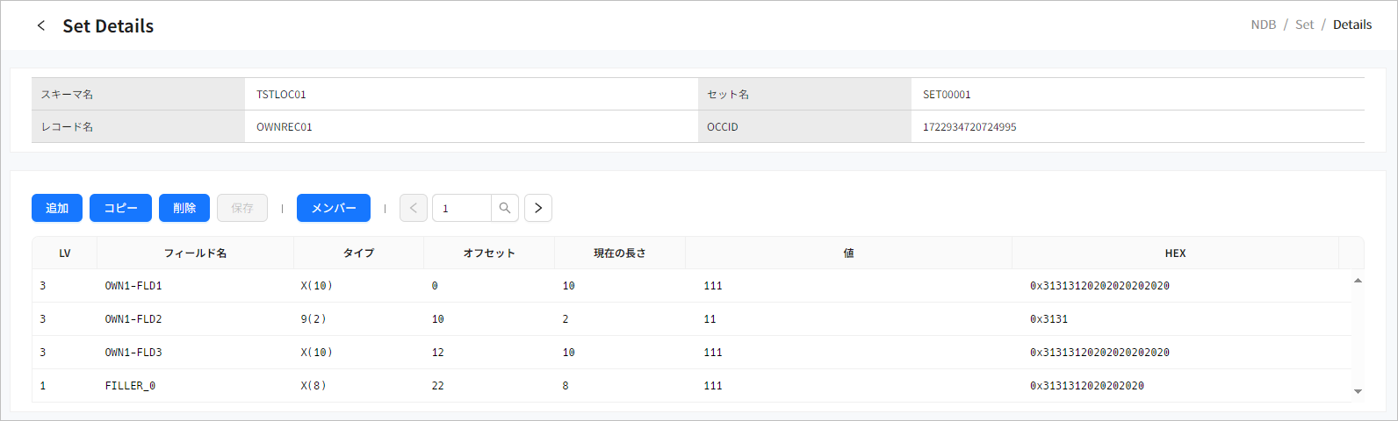
Task: Open the NDB breadcrumb link
Action: pos(1263,25)
